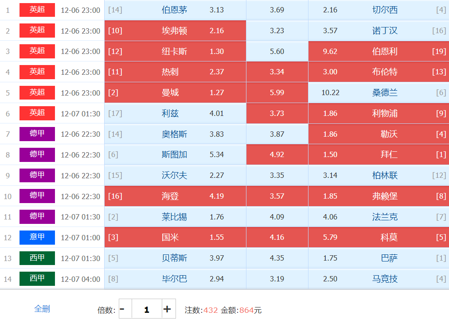
Task: Toggle the 5.60 draw odds in the 纽卡斯 match
Action: (277, 51)
